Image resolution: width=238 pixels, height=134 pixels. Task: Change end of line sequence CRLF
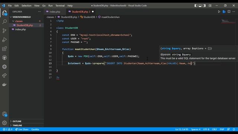coord(214,130)
